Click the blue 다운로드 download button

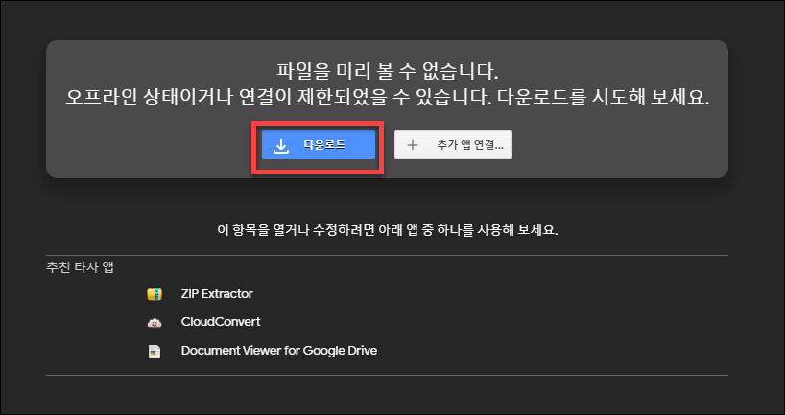319,145
